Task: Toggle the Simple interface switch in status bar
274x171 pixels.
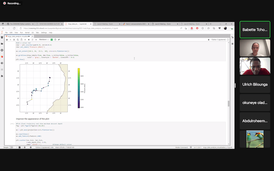Action: pos(11,147)
